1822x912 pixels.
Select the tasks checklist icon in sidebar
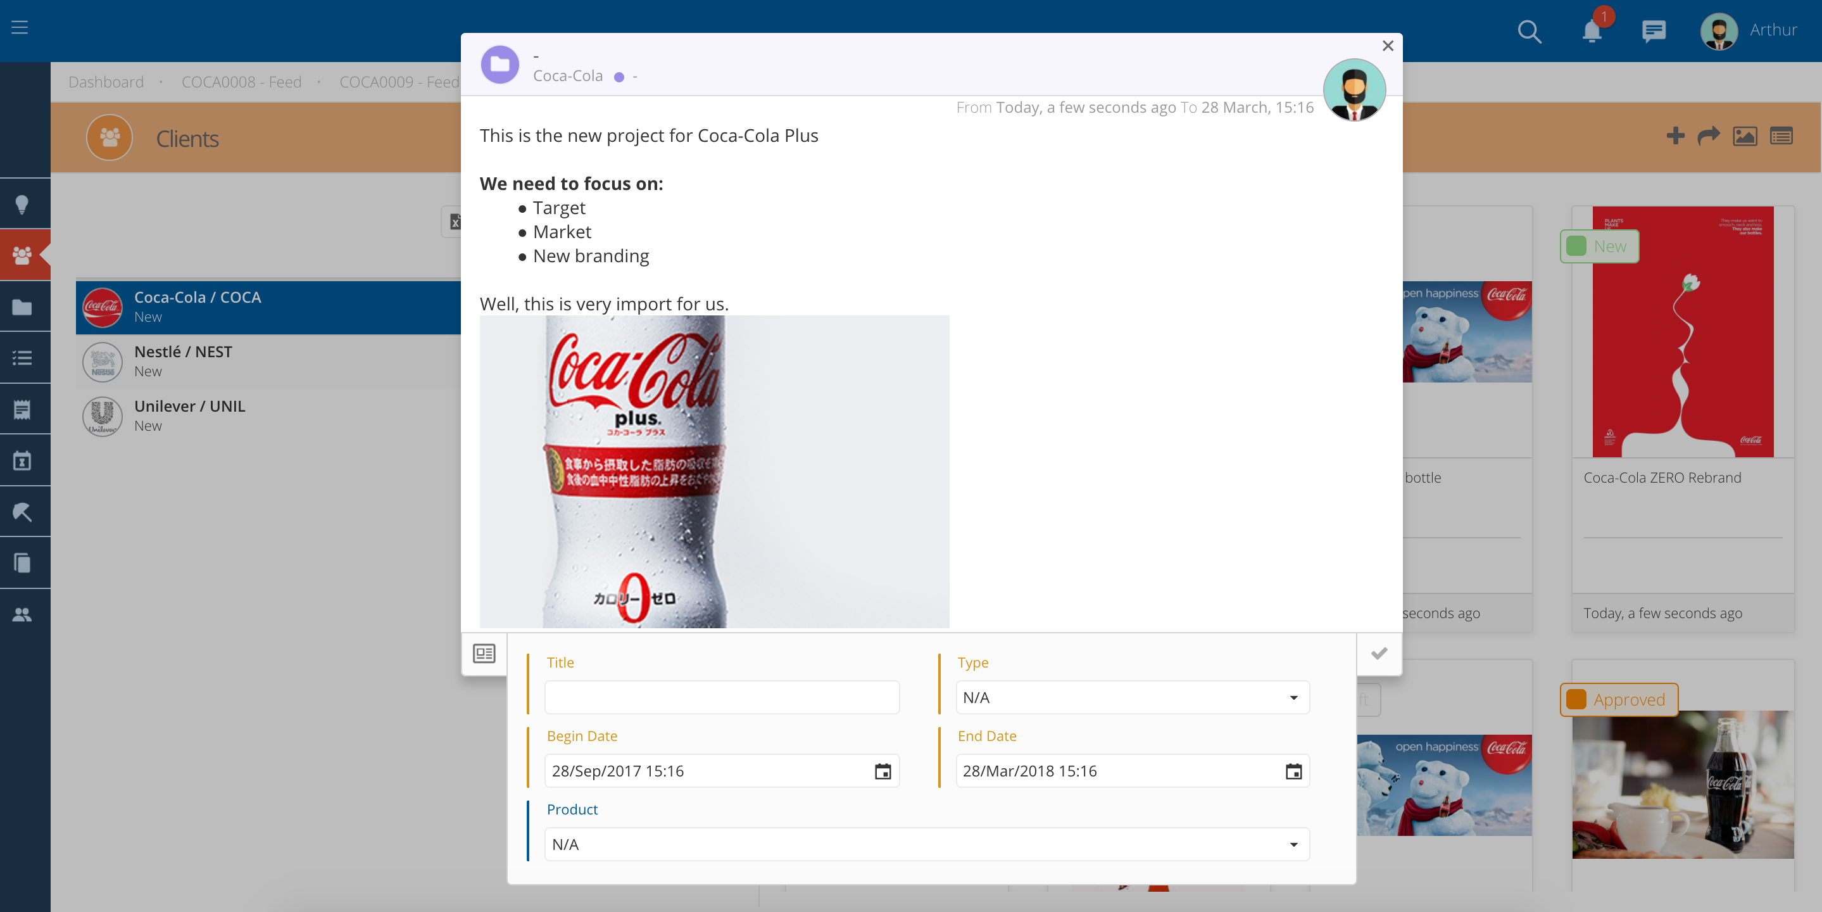(23, 358)
